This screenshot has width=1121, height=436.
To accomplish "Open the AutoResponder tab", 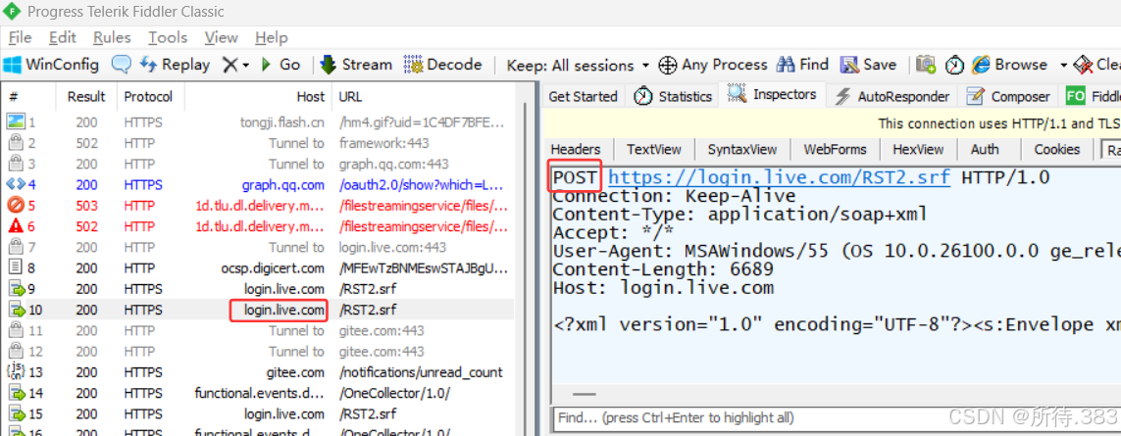I will pos(892,96).
